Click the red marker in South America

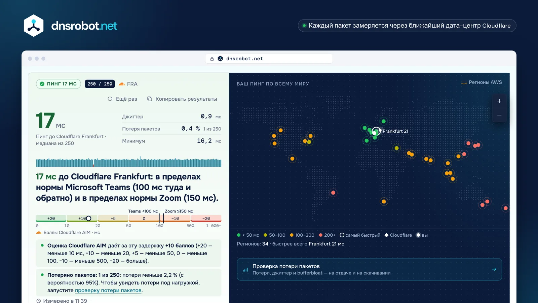[333, 193]
